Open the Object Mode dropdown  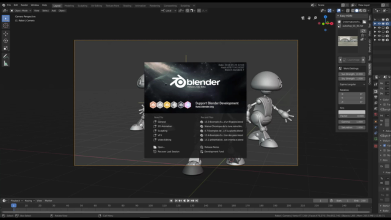(21, 11)
